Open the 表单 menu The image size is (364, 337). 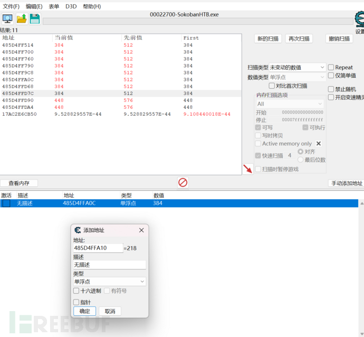click(54, 6)
